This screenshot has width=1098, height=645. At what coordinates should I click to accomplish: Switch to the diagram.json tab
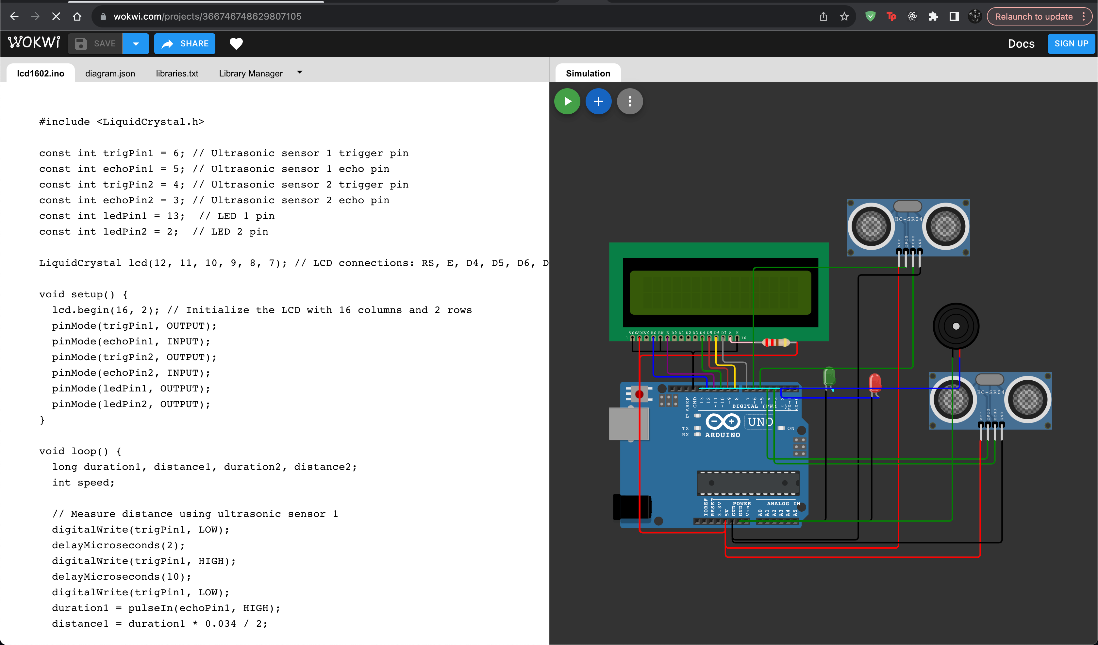click(x=110, y=74)
